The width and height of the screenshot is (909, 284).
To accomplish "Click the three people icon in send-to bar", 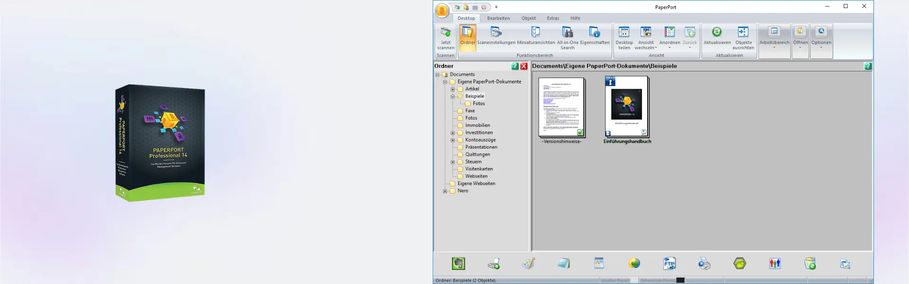I will click(x=775, y=264).
